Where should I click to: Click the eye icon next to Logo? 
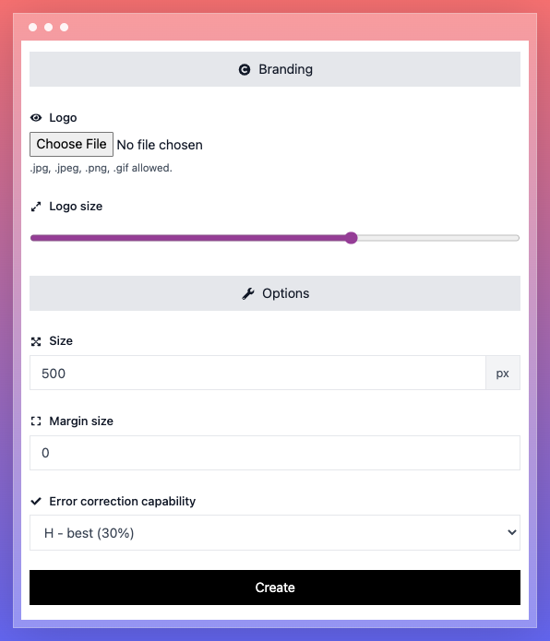coord(36,118)
